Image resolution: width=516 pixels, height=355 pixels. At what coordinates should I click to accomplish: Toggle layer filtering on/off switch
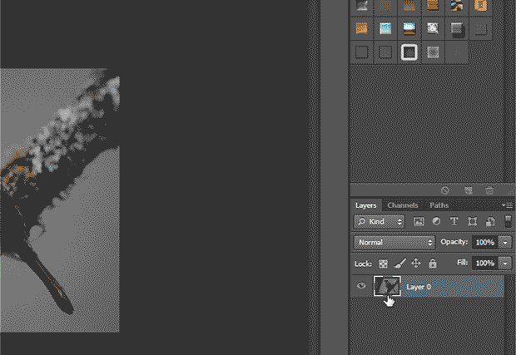[508, 221]
